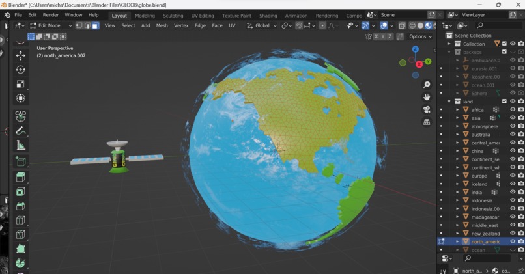The height and width of the screenshot is (274, 525).
Task: Toggle X-ray display in header
Action: click(402, 26)
